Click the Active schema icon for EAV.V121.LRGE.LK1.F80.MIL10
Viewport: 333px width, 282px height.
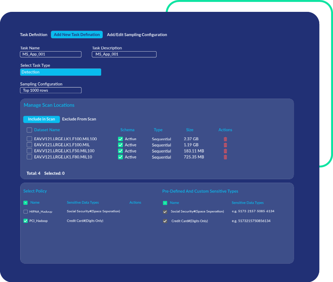pyautogui.click(x=120, y=157)
